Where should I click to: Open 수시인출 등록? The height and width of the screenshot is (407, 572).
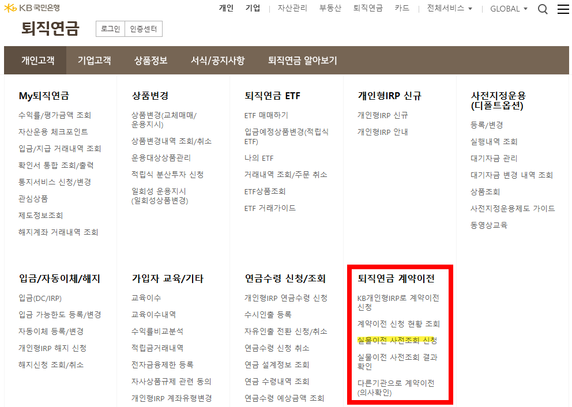(268, 315)
